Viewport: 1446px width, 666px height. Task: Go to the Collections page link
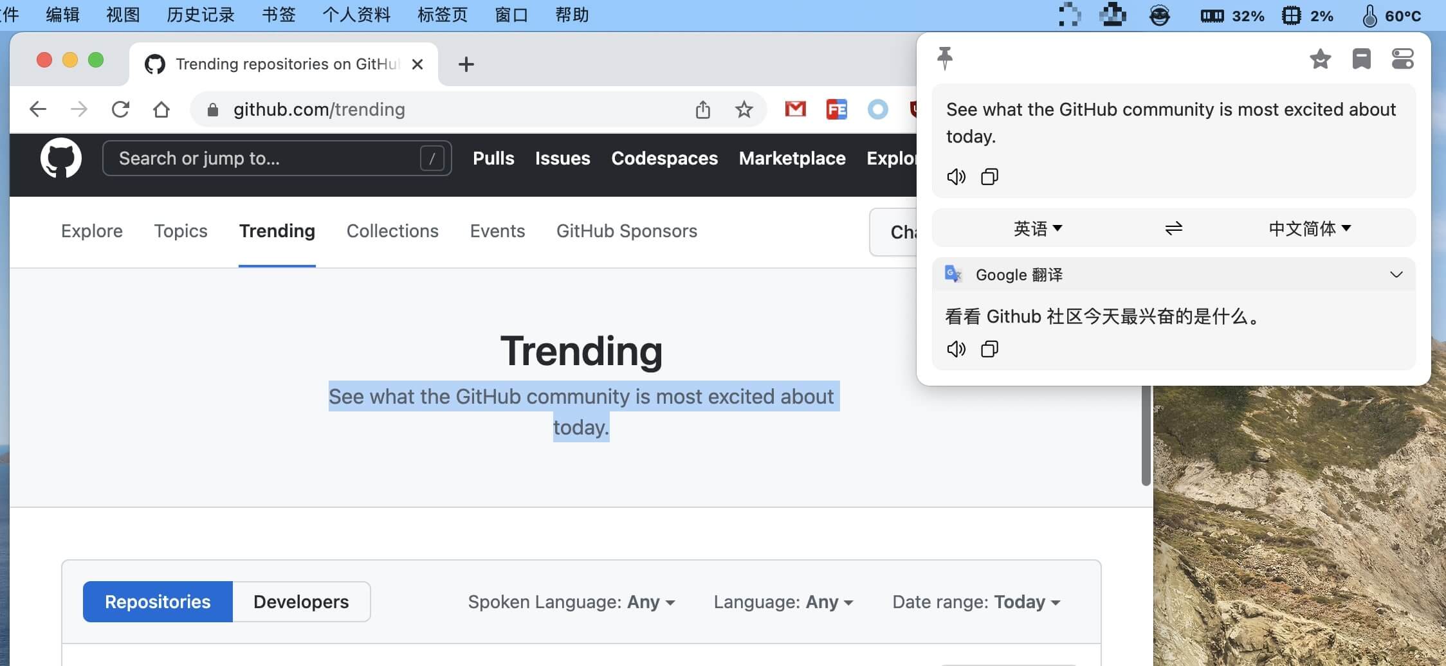392,231
